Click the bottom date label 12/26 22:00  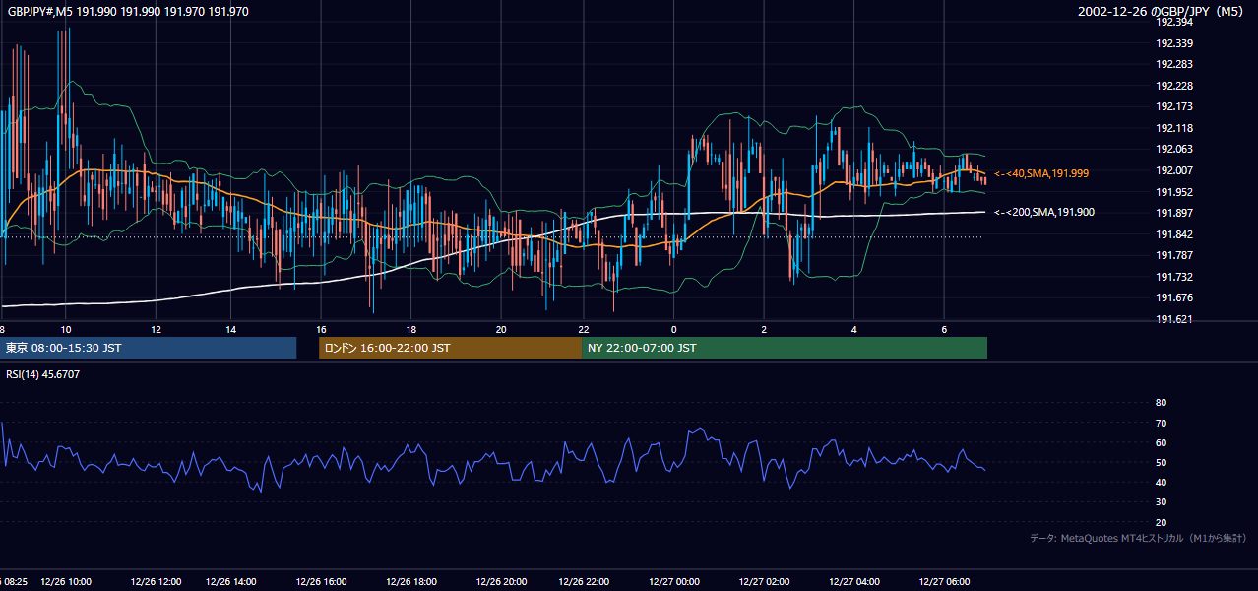click(x=583, y=582)
